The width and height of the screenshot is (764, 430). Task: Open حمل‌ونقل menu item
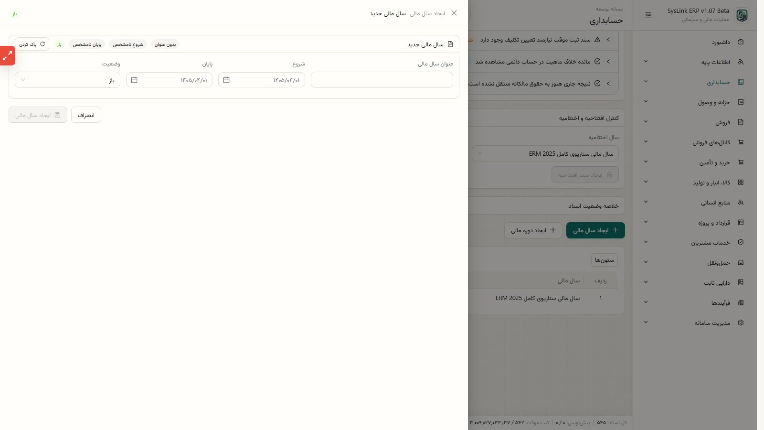[695, 263]
